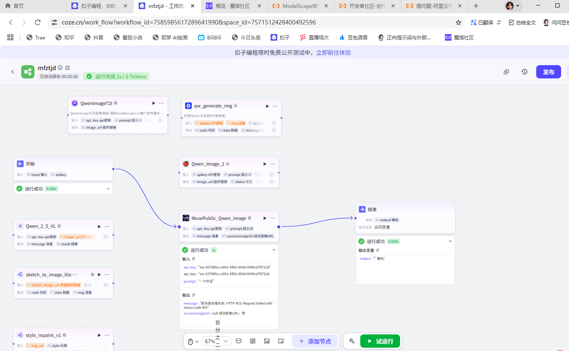Open the comment tool in bottom toolbar
569x351 pixels.
pos(239,341)
